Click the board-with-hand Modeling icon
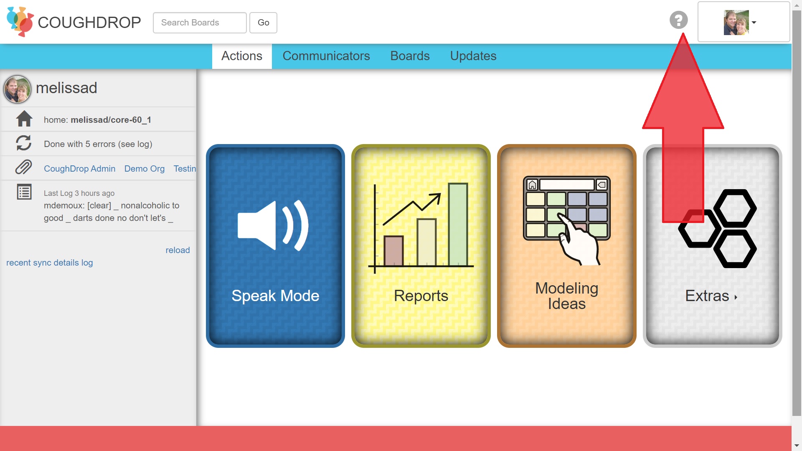 (567, 220)
